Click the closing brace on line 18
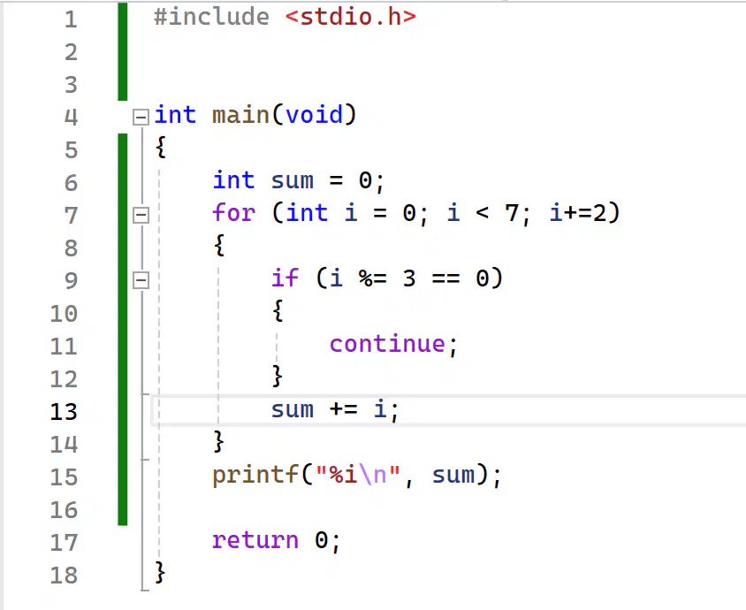Image resolution: width=746 pixels, height=610 pixels. pyautogui.click(x=160, y=572)
